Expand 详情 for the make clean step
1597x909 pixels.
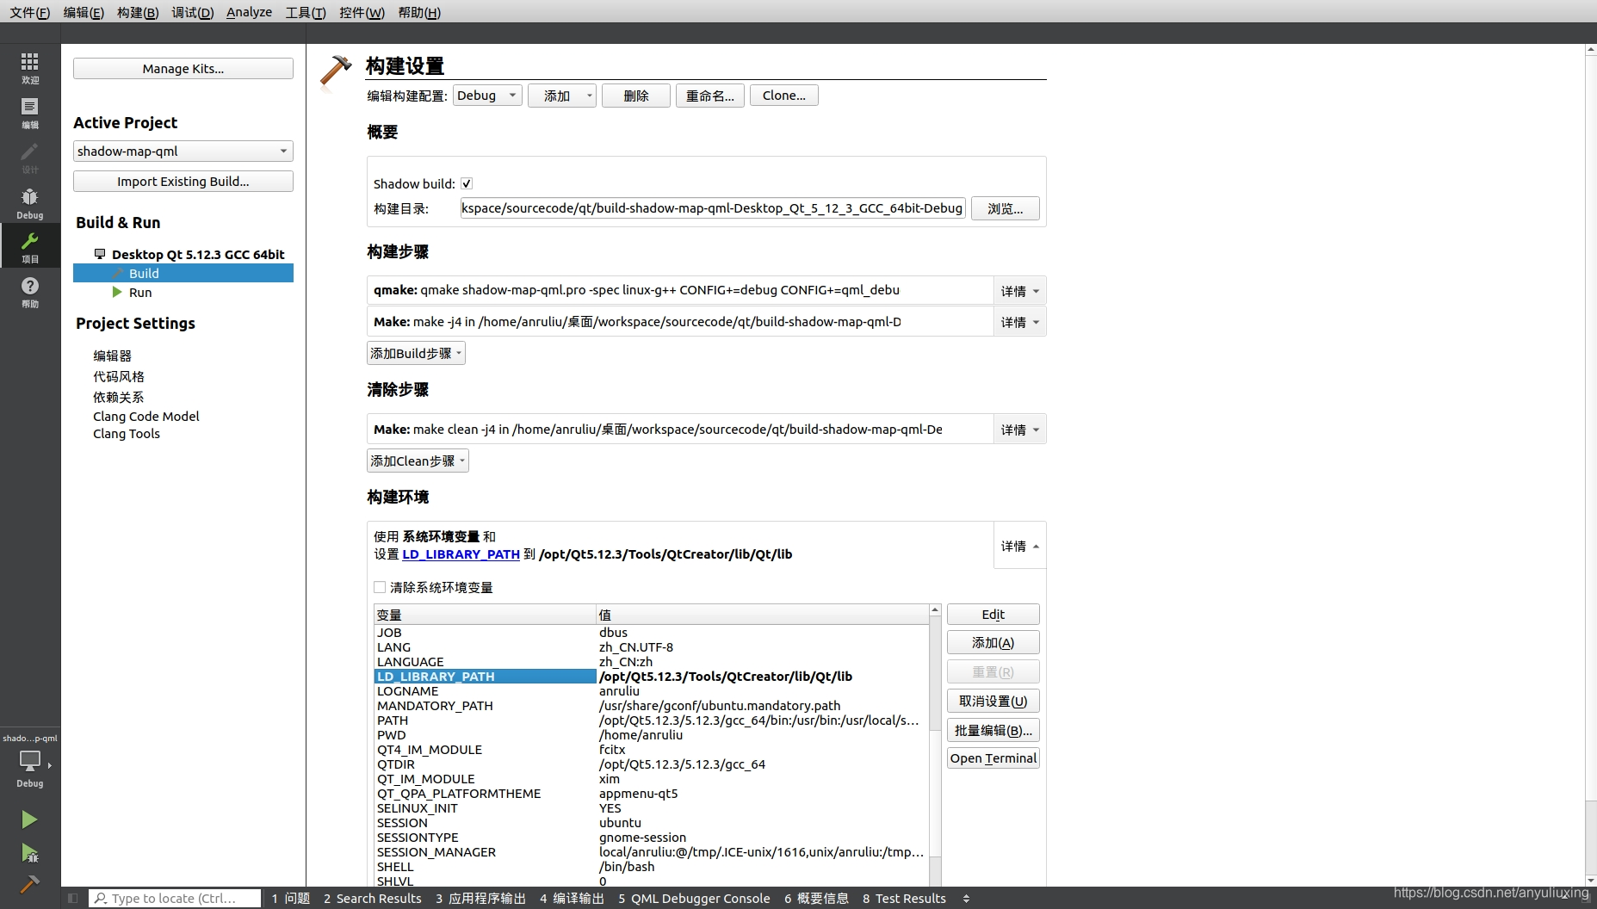click(1019, 430)
